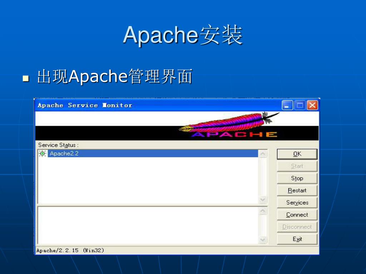
Task: Click the empty log output pane
Action: (x=148, y=225)
